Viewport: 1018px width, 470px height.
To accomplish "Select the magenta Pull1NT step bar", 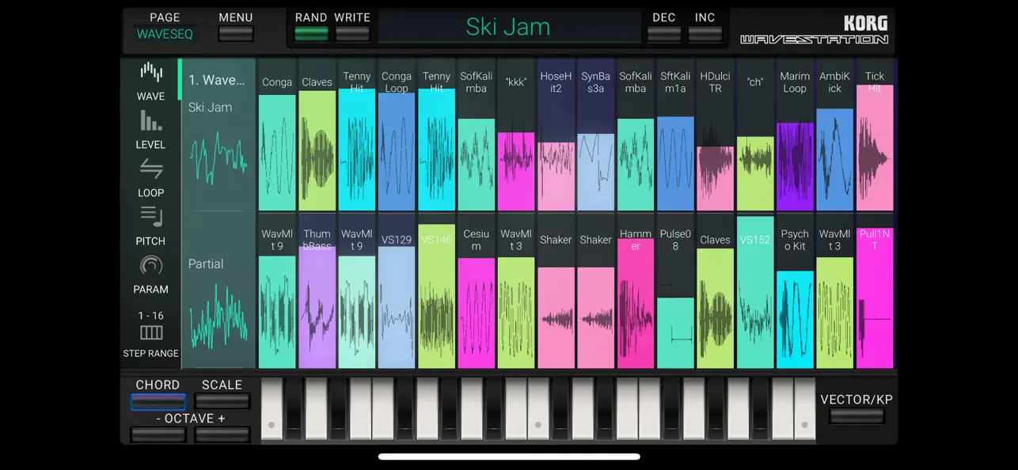I will coord(875,298).
